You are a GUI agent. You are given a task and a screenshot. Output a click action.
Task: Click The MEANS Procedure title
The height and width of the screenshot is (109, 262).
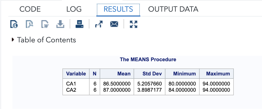click(148, 59)
